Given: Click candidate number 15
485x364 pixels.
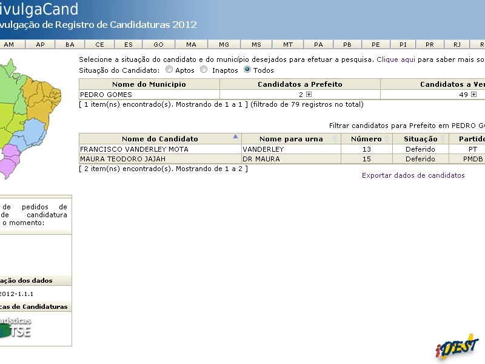Looking at the screenshot, I should pyautogui.click(x=367, y=159).
